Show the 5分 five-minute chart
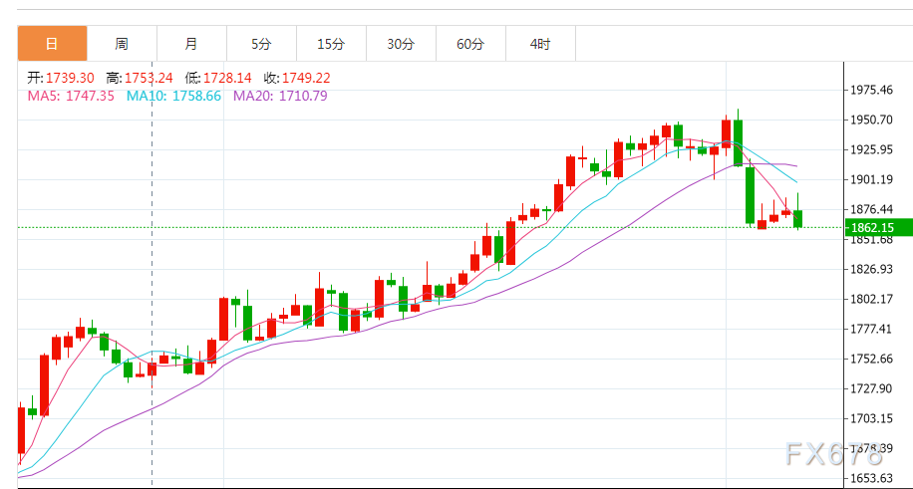Screen dimensions: 913x489 (261, 44)
